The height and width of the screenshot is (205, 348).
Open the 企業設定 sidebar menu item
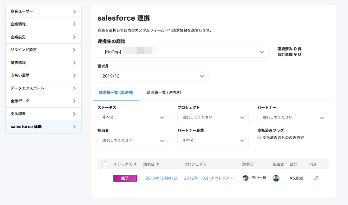point(43,37)
